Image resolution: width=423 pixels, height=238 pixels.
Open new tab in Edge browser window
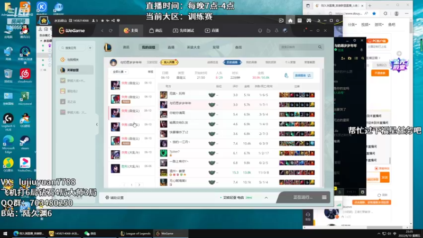coord(370,5)
